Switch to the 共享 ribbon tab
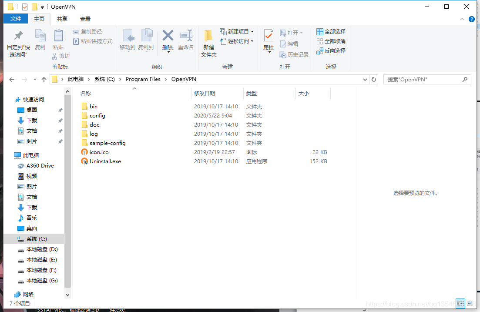The height and width of the screenshot is (312, 480). 62,19
